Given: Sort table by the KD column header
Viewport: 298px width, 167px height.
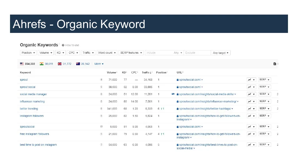Looking at the screenshot, I should [124, 73].
